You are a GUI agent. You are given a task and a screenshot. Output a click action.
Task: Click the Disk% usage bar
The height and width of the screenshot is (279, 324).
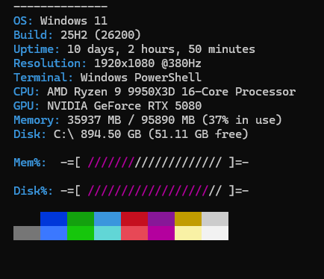(155, 191)
